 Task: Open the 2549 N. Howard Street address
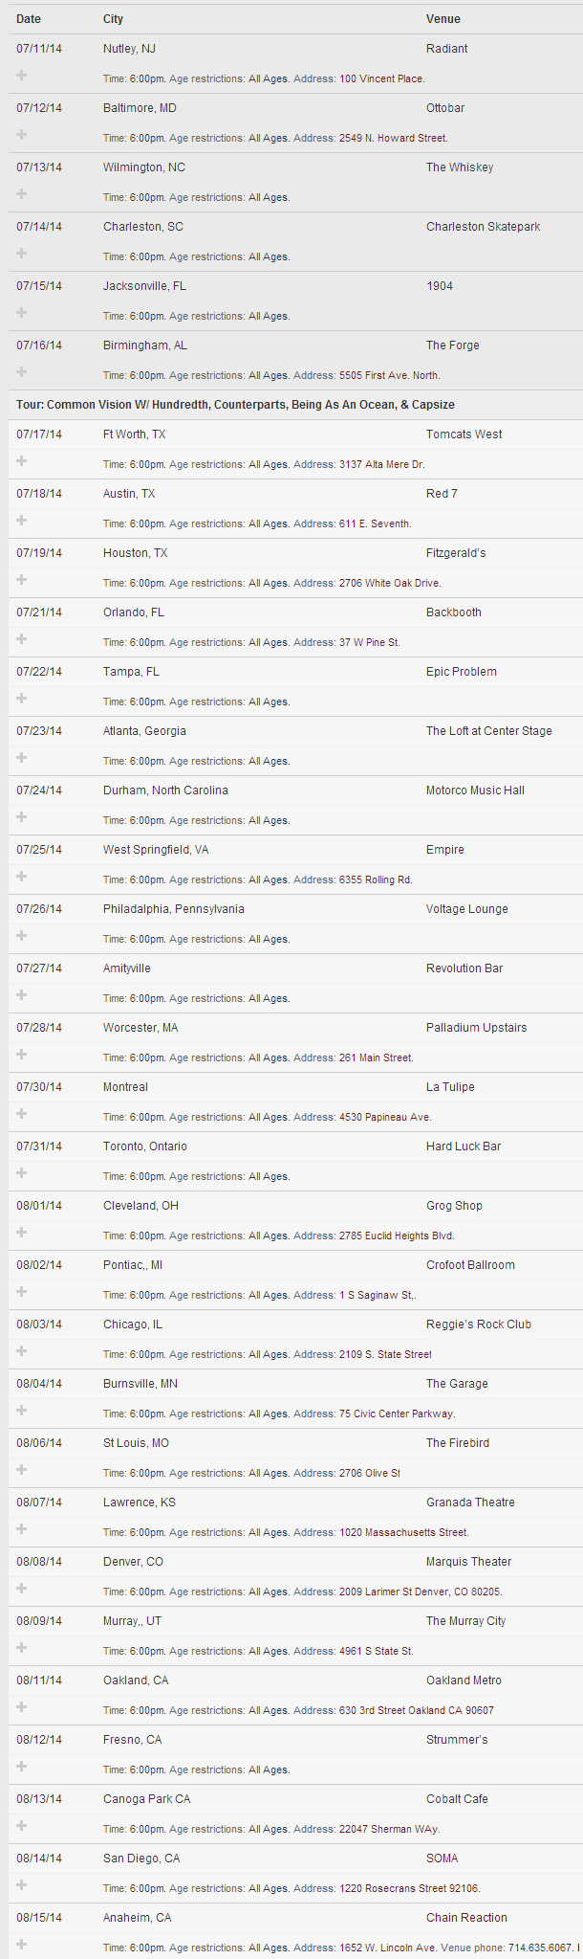(x=393, y=138)
